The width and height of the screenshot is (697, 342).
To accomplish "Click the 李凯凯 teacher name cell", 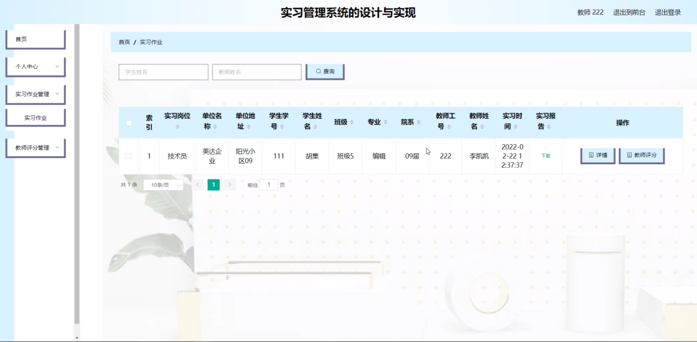I will point(479,156).
